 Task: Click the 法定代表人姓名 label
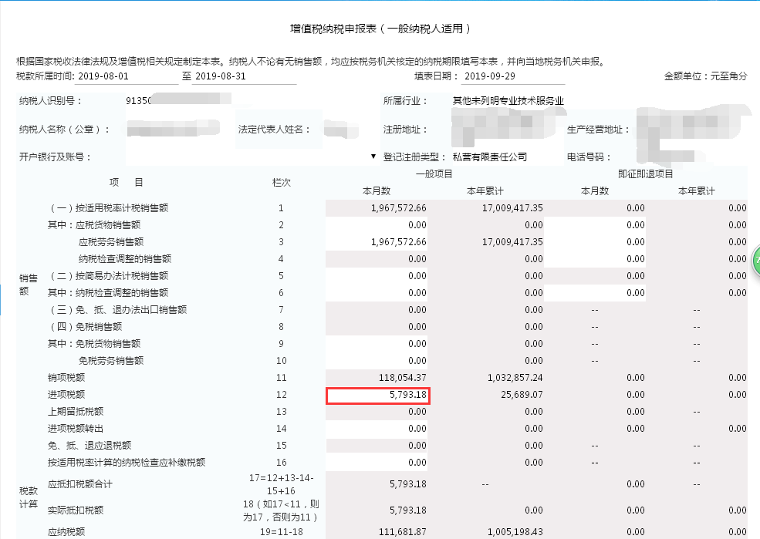274,130
